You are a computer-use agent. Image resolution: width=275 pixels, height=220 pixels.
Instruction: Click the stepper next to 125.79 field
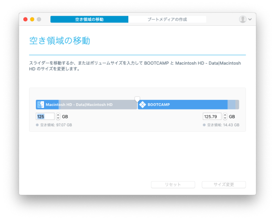pos(225,116)
